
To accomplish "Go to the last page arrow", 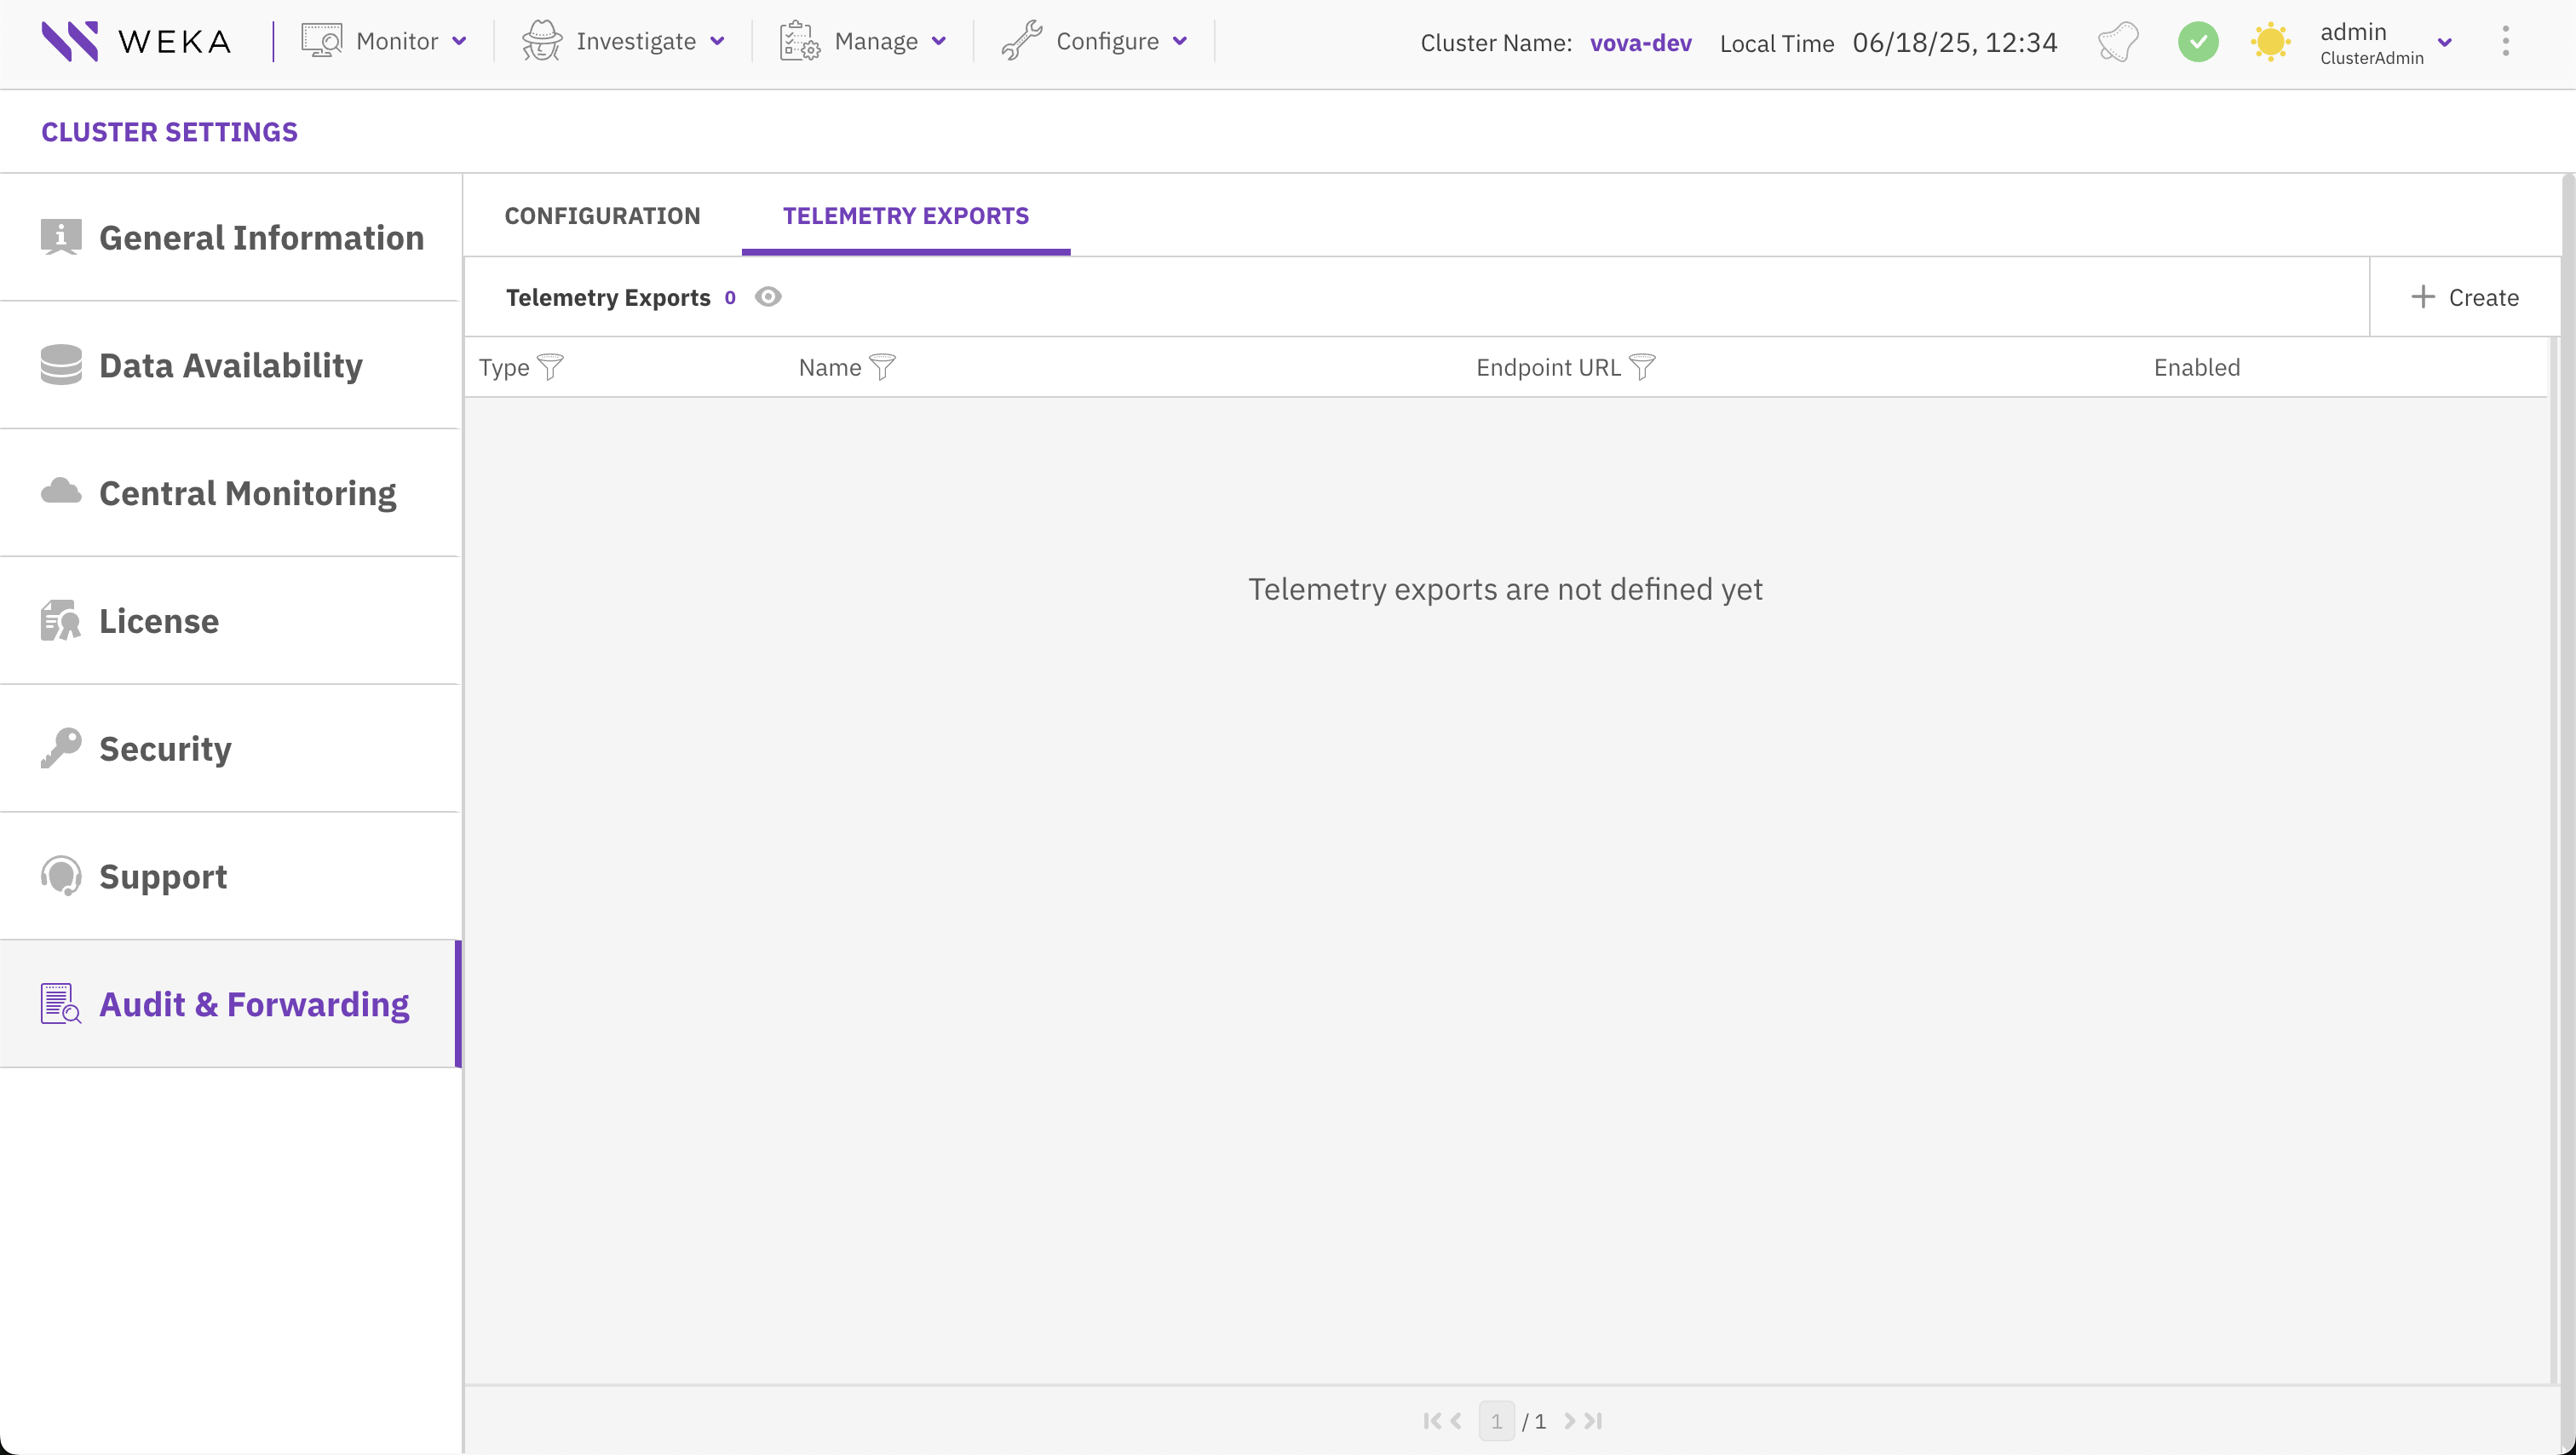I will 1594,1420.
